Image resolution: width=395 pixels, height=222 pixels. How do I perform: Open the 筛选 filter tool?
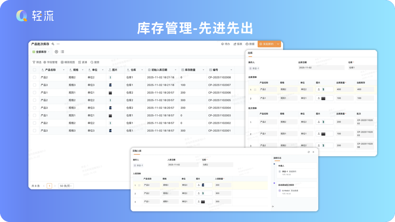[37, 62]
